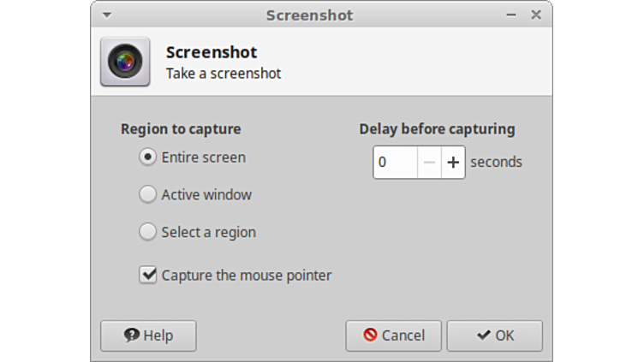Click the Region to capture label
The width and height of the screenshot is (644, 362).
(x=181, y=129)
